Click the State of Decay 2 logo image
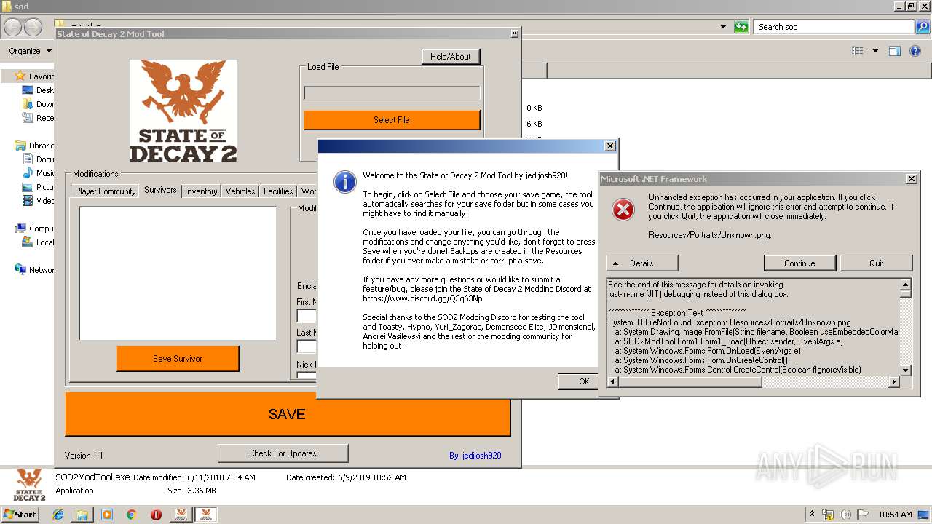Image resolution: width=932 pixels, height=524 pixels. tap(183, 111)
